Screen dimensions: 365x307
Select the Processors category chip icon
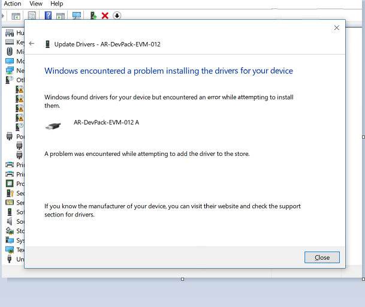click(x=10, y=183)
